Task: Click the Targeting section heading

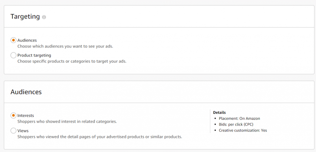Action: coord(25,17)
